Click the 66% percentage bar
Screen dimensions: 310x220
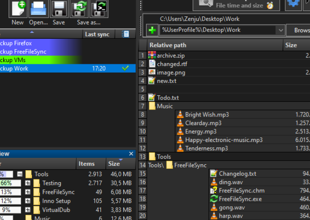[x=11, y=183]
